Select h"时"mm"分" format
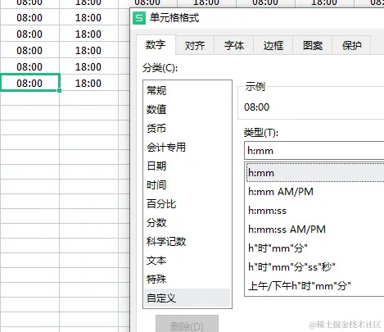The height and width of the screenshot is (332, 384). (x=315, y=248)
